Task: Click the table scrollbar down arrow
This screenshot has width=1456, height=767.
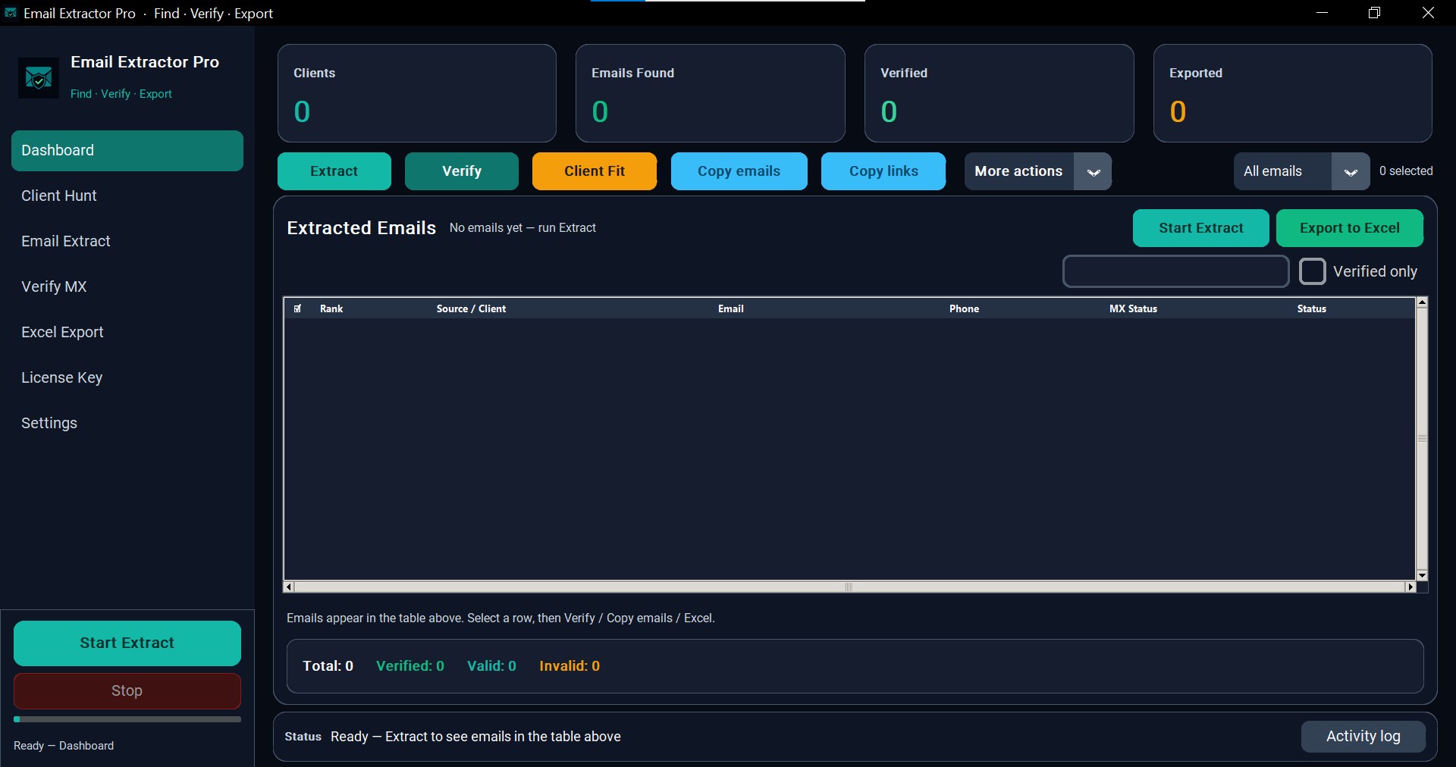Action: 1422,576
